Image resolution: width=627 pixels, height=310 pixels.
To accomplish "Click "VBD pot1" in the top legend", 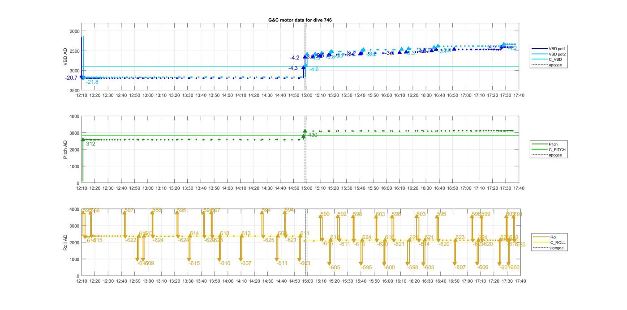I will [558, 48].
